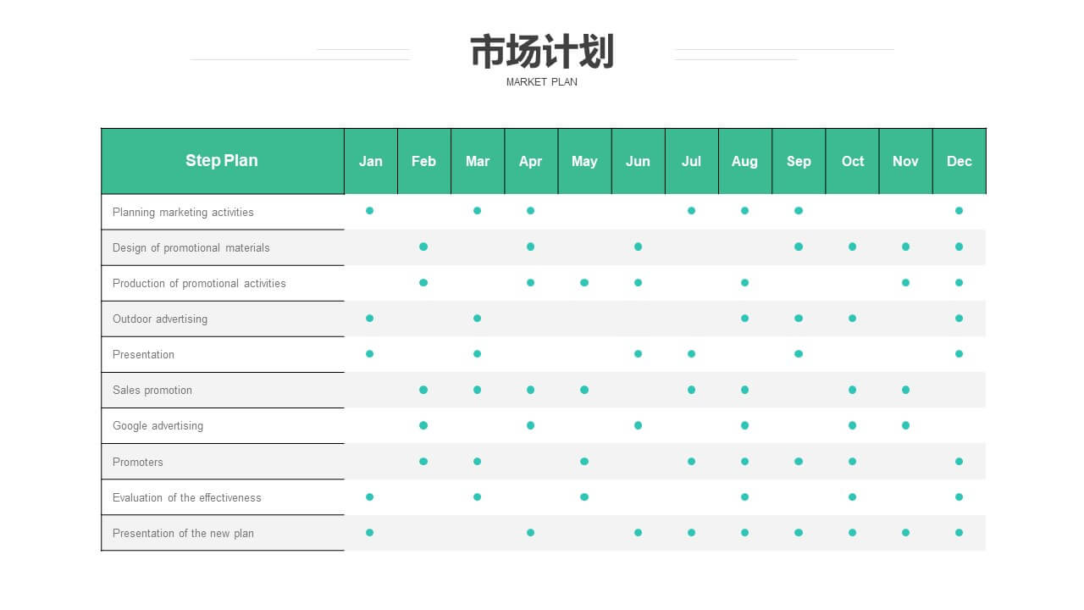The height and width of the screenshot is (610, 1084).
Task: Click the Oct dot for Evaluation of the effectiveness
Action: [852, 496]
